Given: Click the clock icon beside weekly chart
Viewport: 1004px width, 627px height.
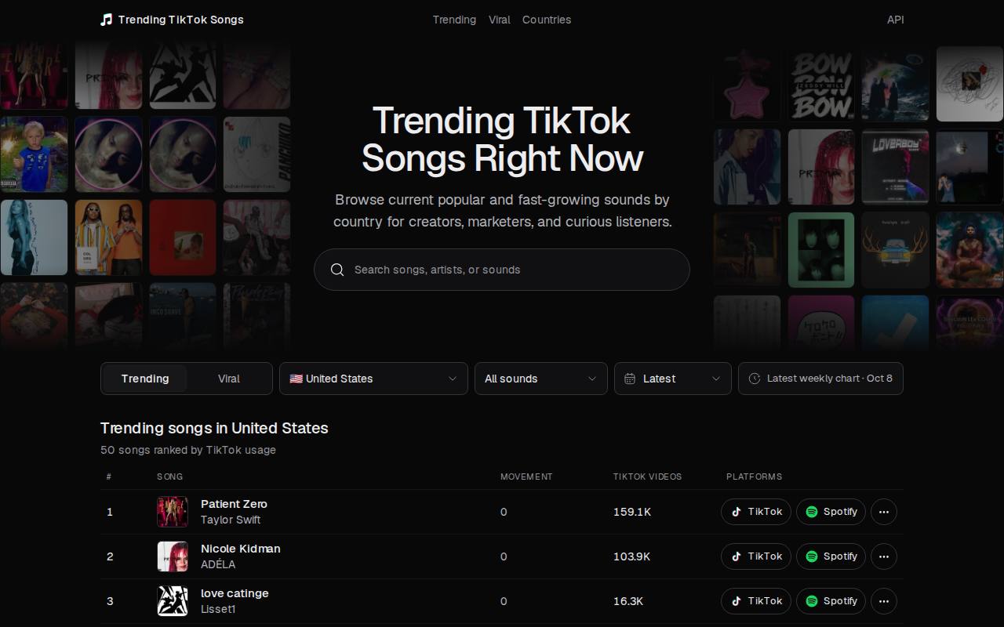Looking at the screenshot, I should pos(755,379).
